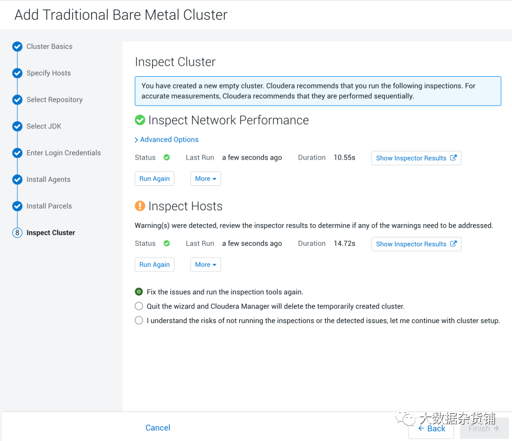Click the Select JDK step checkmark icon
Image resolution: width=512 pixels, height=441 pixels.
point(17,126)
